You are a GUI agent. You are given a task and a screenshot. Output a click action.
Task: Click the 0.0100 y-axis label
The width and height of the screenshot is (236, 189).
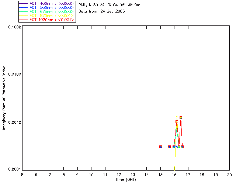coord(14,74)
